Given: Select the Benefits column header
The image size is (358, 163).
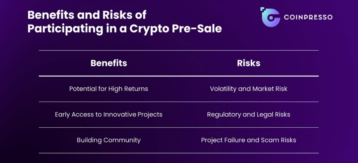Looking at the screenshot, I should 109,63.
